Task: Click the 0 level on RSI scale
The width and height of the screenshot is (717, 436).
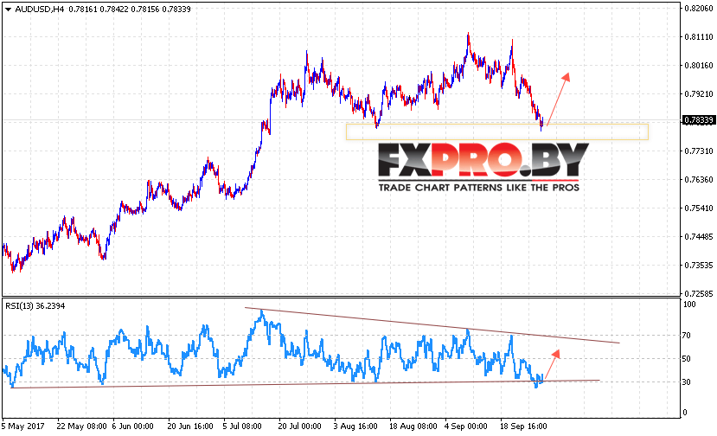Action: click(x=684, y=413)
